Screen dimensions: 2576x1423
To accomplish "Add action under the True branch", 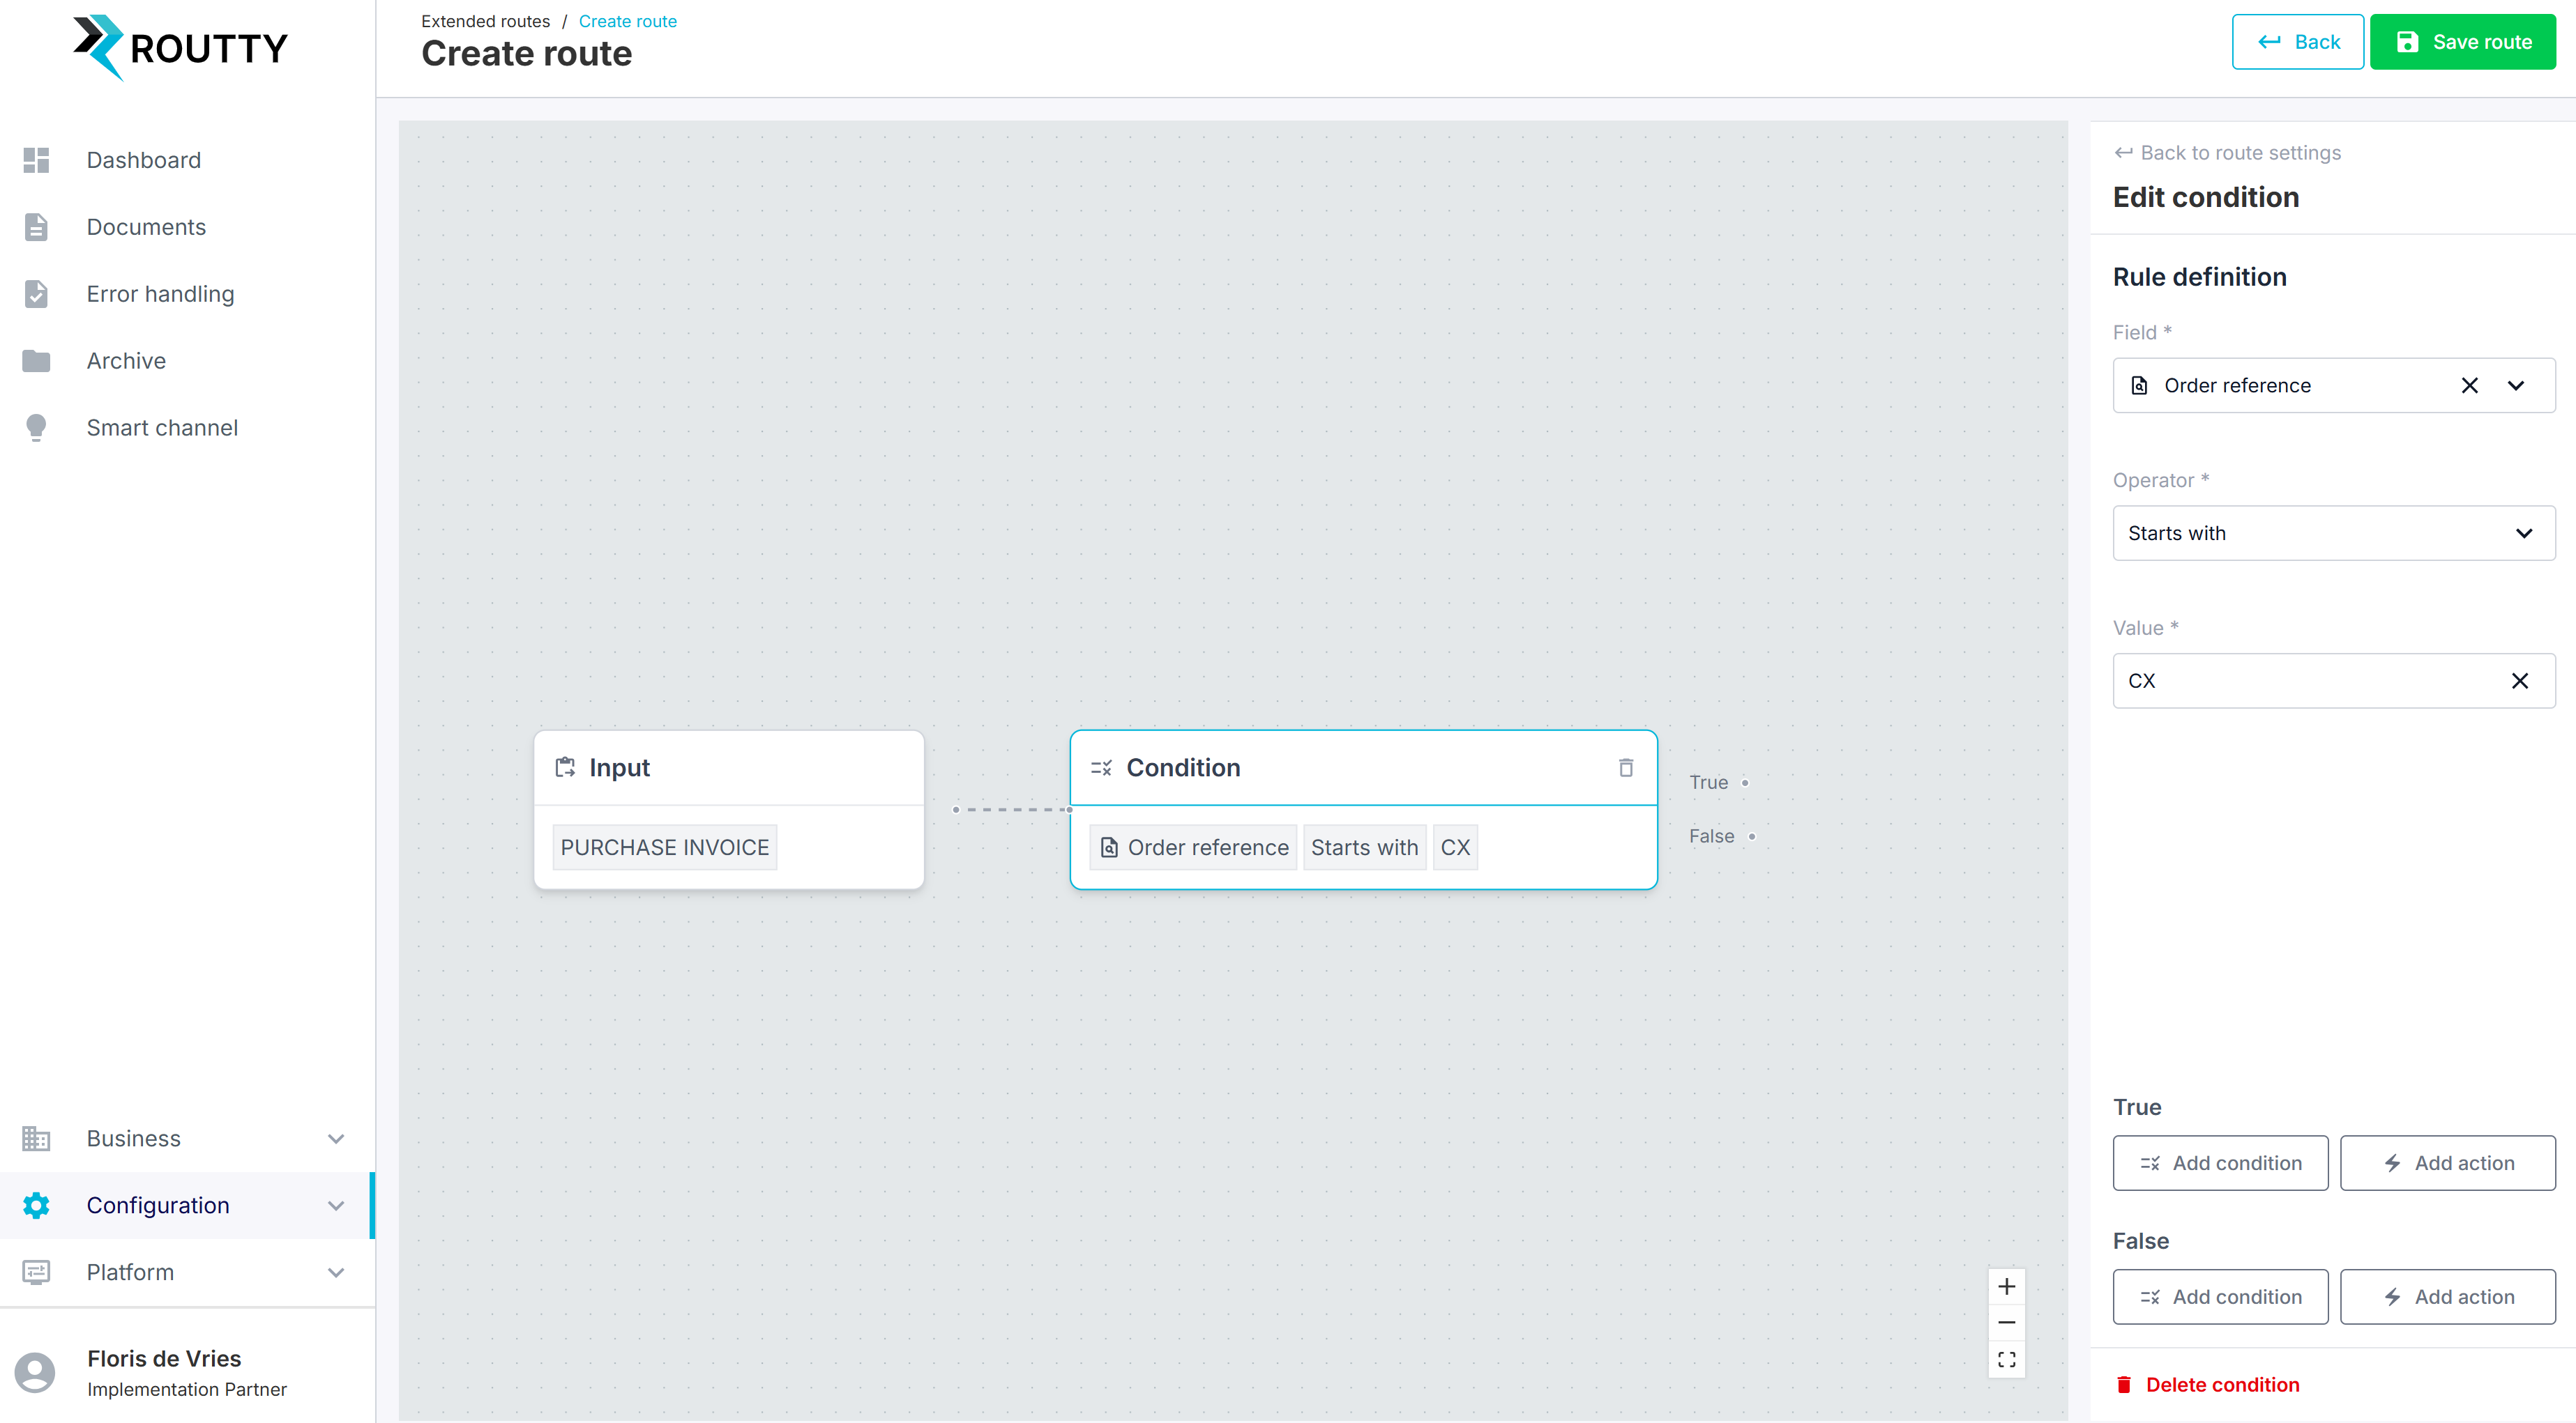I will [x=2447, y=1163].
